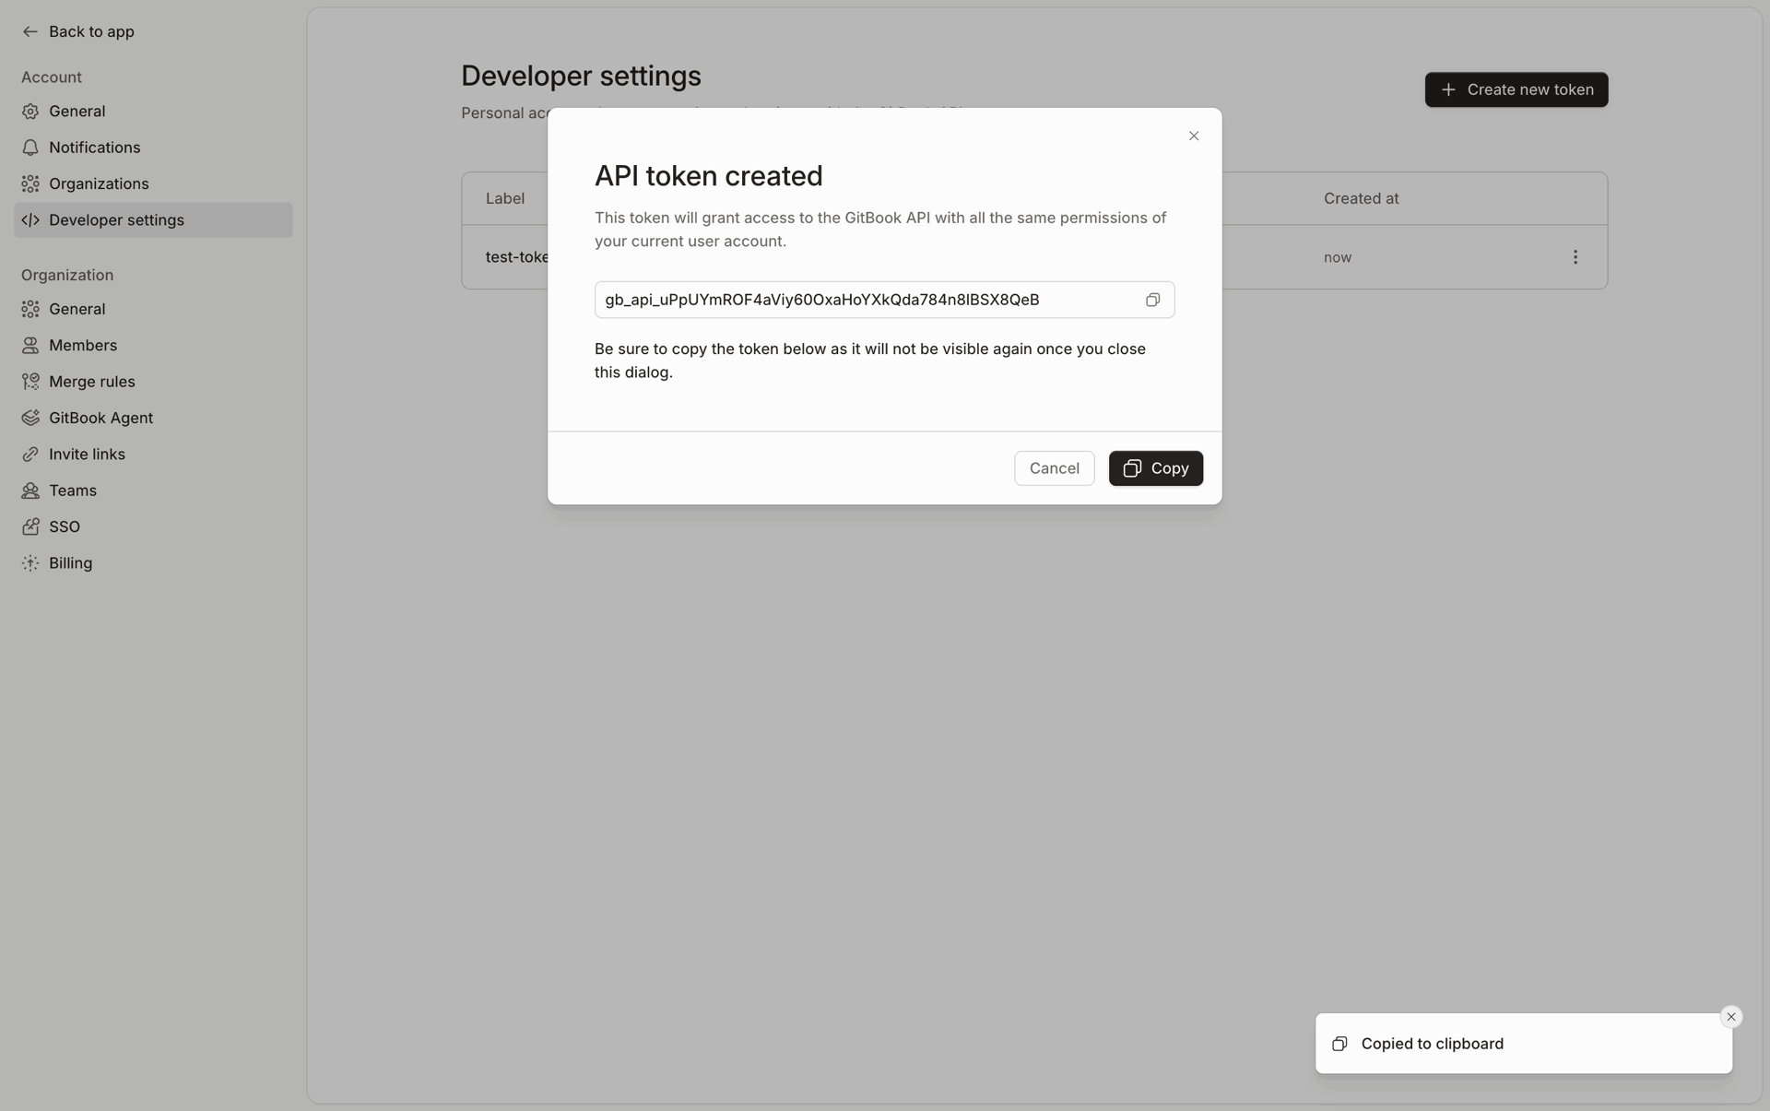
Task: Click the Organization section heading in the sidebar
Action: coord(67,275)
